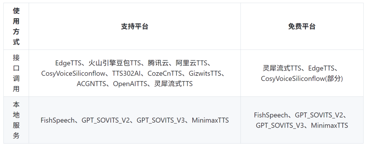Click CosyVoiceSiliconflow(部分) in the 免费平台 cell
The width and height of the screenshot is (367, 148).
[302, 79]
